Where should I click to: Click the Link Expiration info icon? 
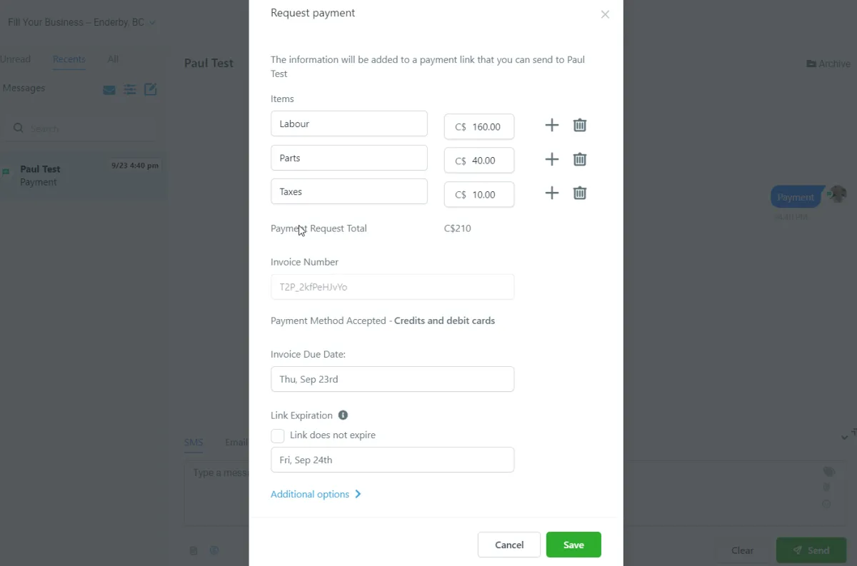343,415
